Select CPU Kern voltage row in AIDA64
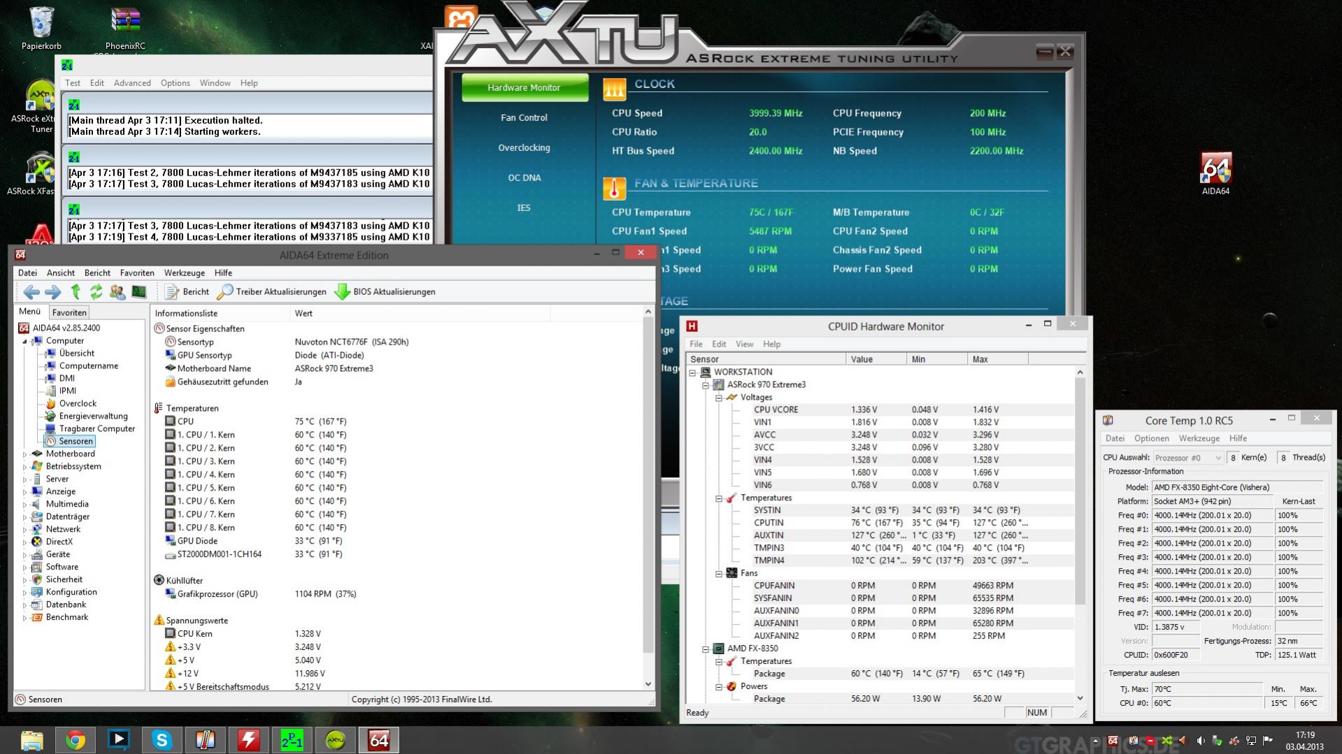The width and height of the screenshot is (1342, 754). coord(397,634)
